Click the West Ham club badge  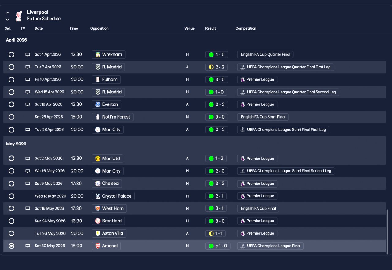click(98, 209)
